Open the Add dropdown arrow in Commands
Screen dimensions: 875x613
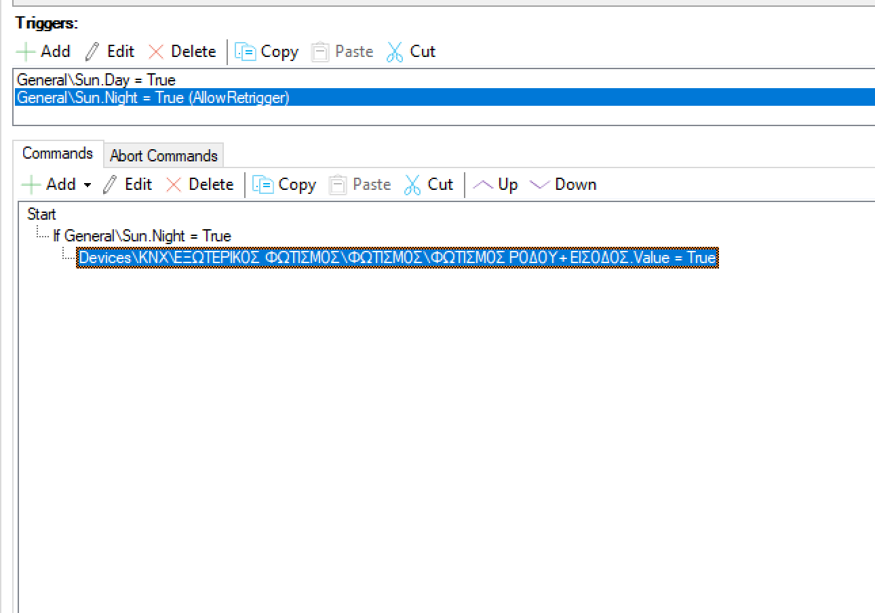87,185
